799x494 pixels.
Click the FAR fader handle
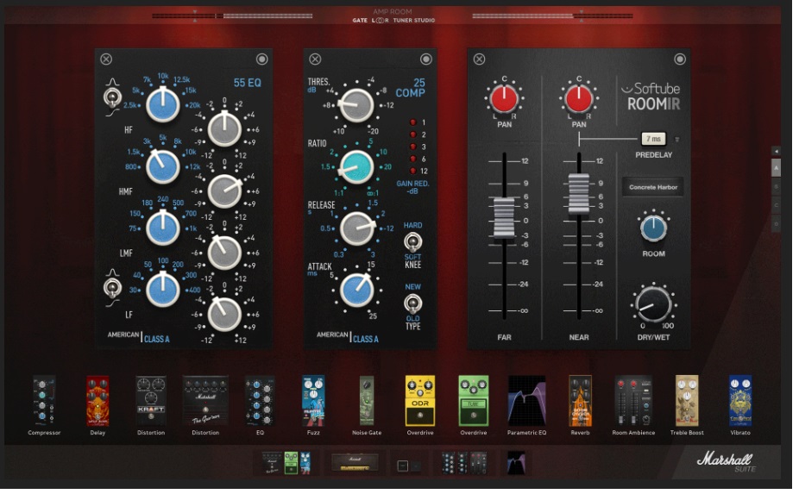pyautogui.click(x=504, y=217)
